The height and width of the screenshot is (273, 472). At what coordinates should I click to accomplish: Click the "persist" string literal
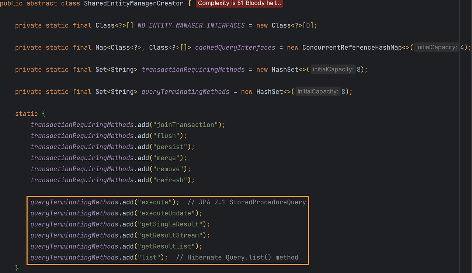pos(170,147)
